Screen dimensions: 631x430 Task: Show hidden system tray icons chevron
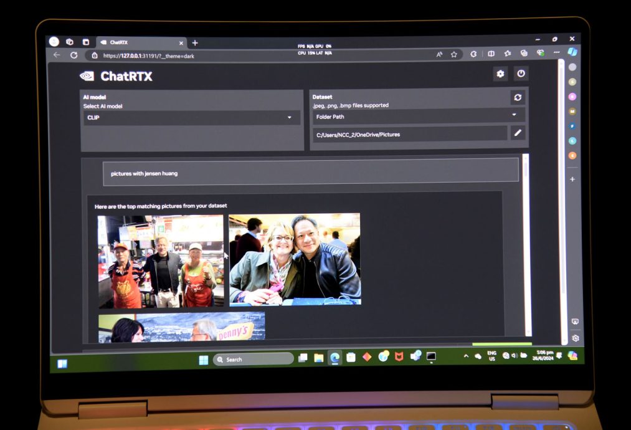click(x=465, y=356)
